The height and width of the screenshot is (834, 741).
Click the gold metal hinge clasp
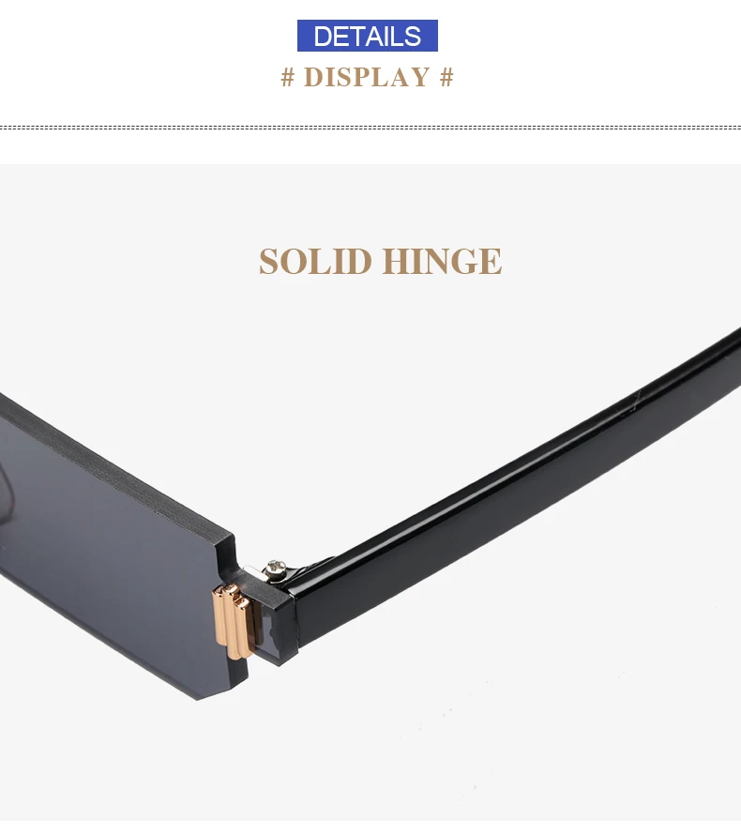[x=233, y=621]
